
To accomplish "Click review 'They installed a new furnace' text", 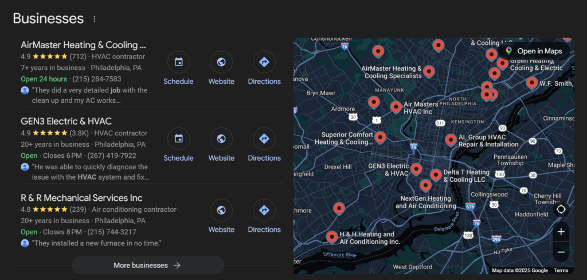I will pyautogui.click(x=96, y=243).
